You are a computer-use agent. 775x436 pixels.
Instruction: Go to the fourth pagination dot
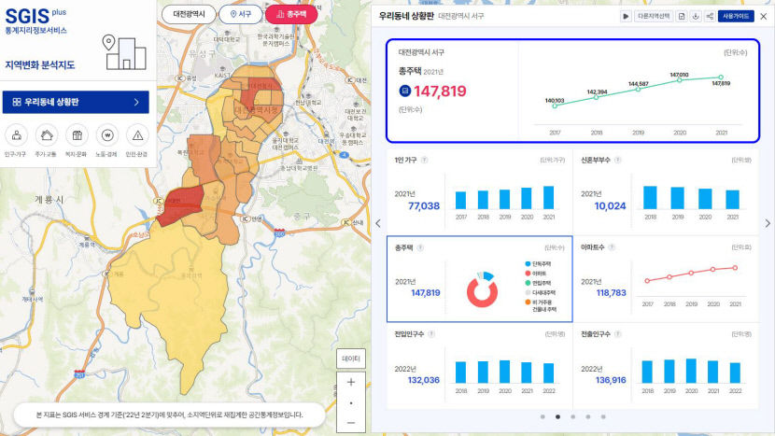587,416
